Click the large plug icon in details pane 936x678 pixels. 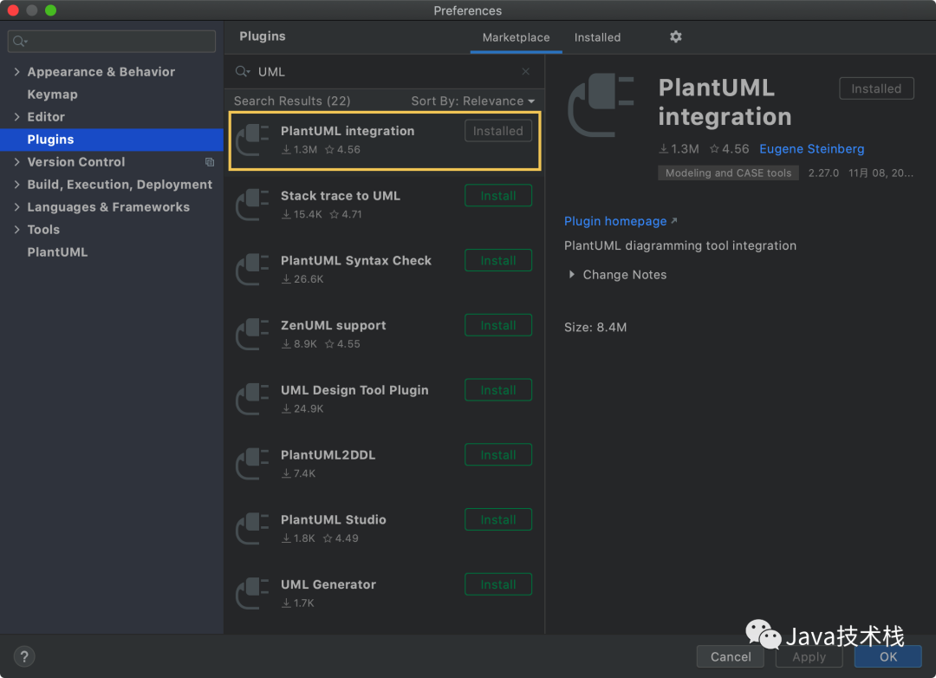click(x=601, y=105)
